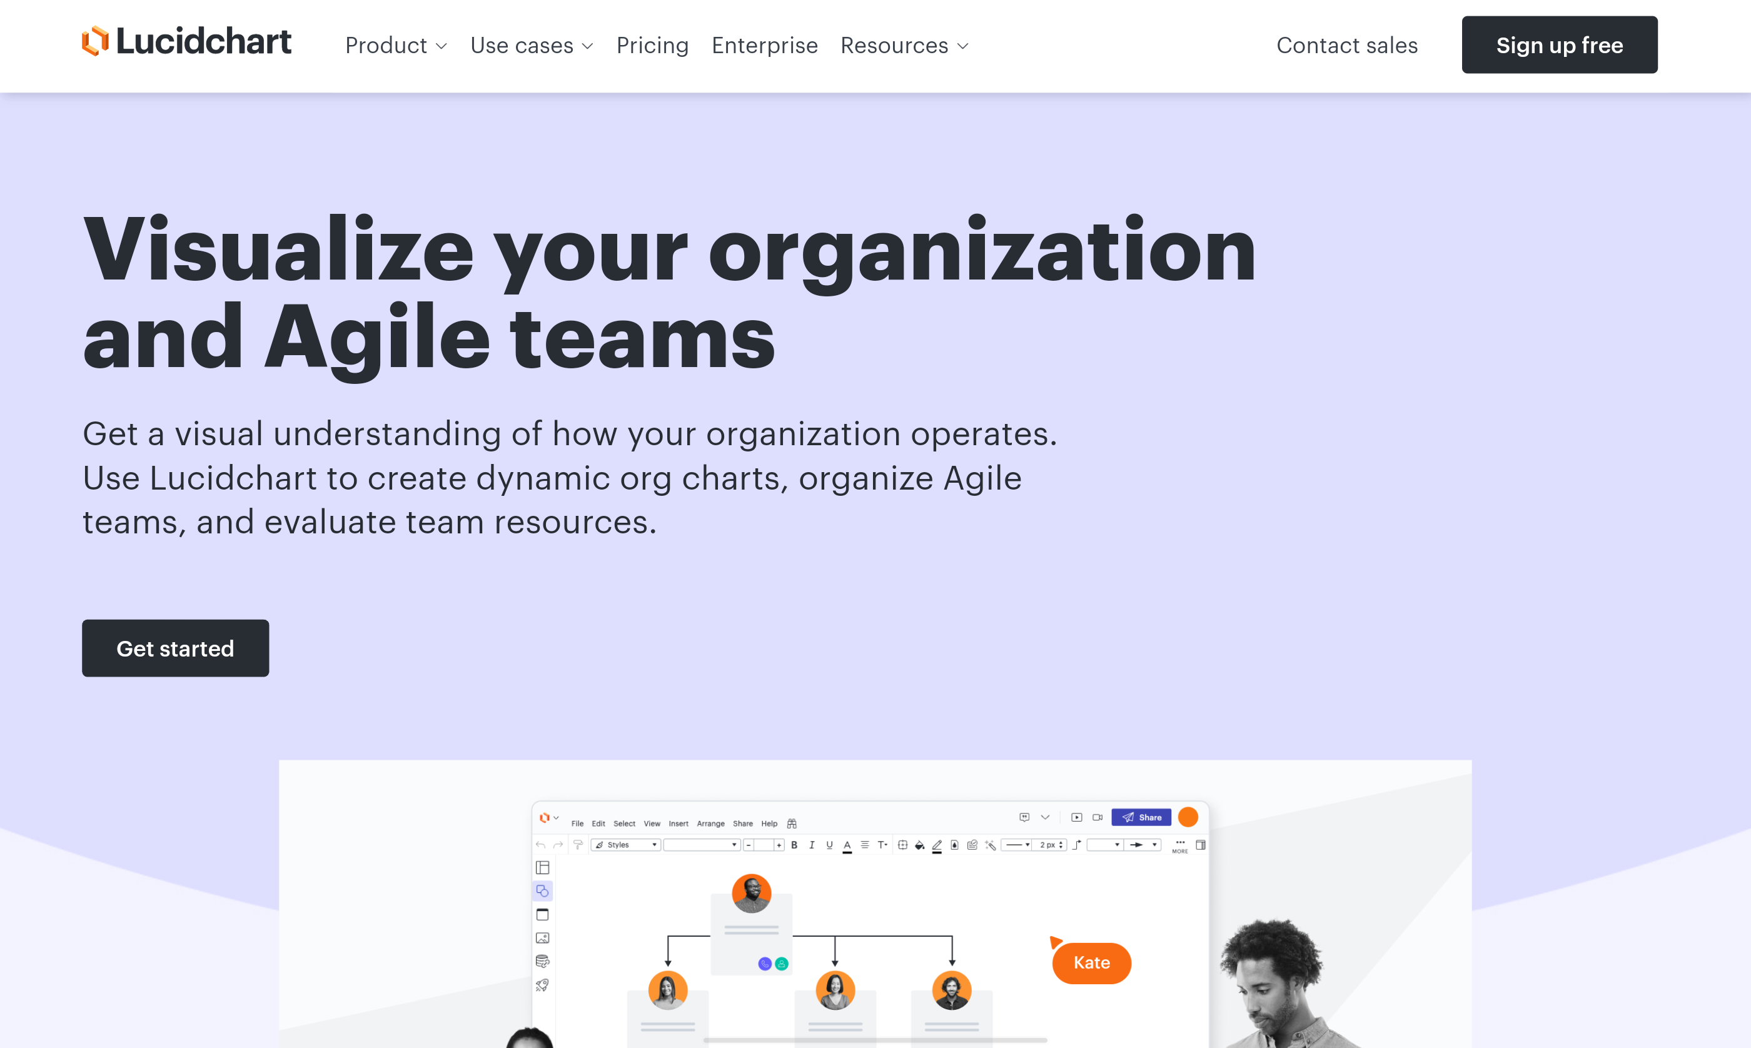Toggle bold formatting
The height and width of the screenshot is (1048, 1751).
coord(794,845)
